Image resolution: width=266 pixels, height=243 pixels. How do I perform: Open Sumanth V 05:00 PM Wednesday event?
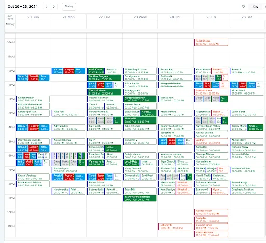[x=140, y=141]
